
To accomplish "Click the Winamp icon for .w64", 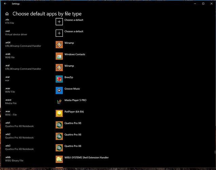I will pos(59,45).
